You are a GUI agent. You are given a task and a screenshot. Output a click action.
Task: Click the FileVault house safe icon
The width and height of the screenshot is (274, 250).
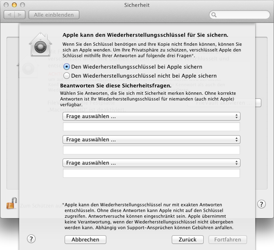click(x=40, y=45)
